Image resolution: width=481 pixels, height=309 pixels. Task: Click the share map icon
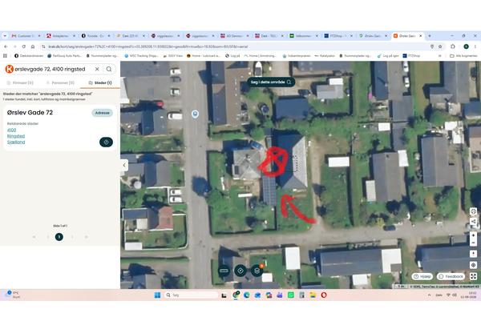tap(473, 221)
